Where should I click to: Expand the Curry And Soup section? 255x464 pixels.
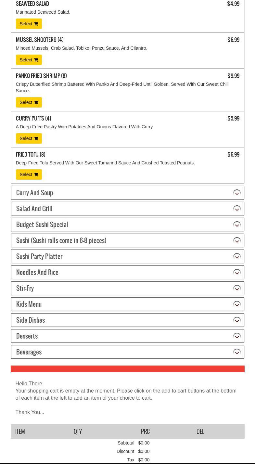coord(127,193)
